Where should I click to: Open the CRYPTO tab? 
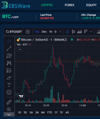click(47, 5)
